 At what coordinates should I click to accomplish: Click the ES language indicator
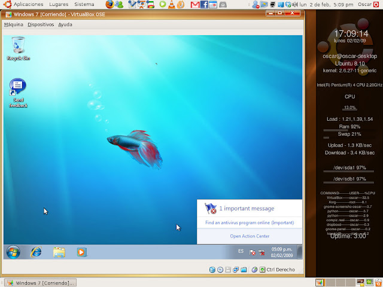pyautogui.click(x=241, y=251)
